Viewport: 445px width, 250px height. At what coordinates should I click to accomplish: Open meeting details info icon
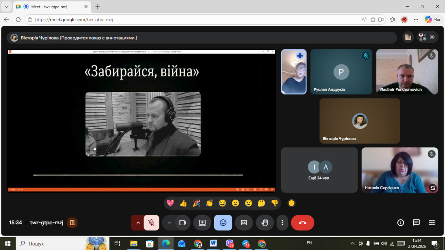click(400, 223)
